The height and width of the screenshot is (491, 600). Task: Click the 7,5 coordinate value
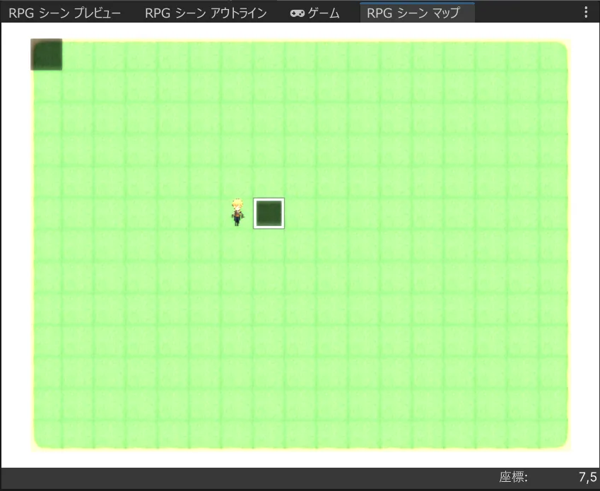[x=587, y=478]
